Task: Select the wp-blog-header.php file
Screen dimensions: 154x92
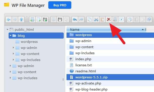Action: tap(110, 89)
